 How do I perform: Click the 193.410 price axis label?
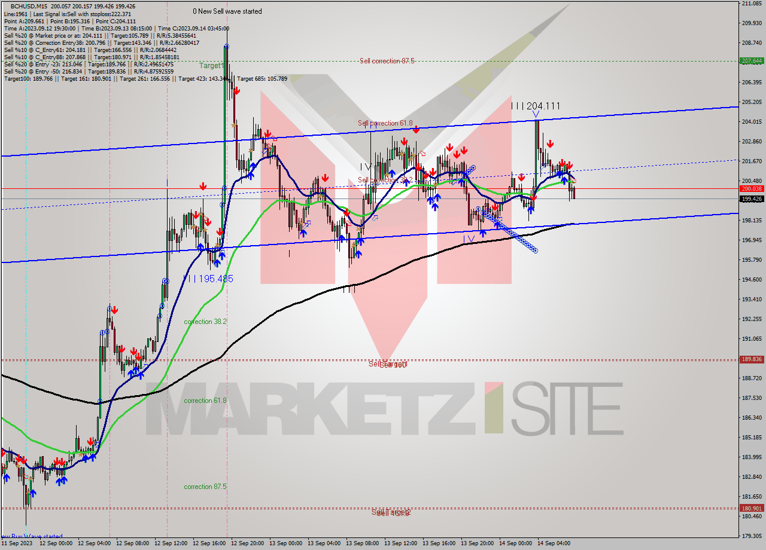(x=752, y=300)
